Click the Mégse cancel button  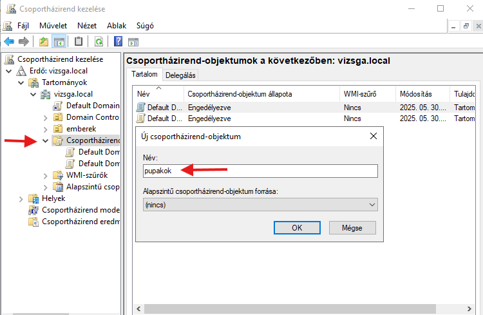tap(352, 228)
